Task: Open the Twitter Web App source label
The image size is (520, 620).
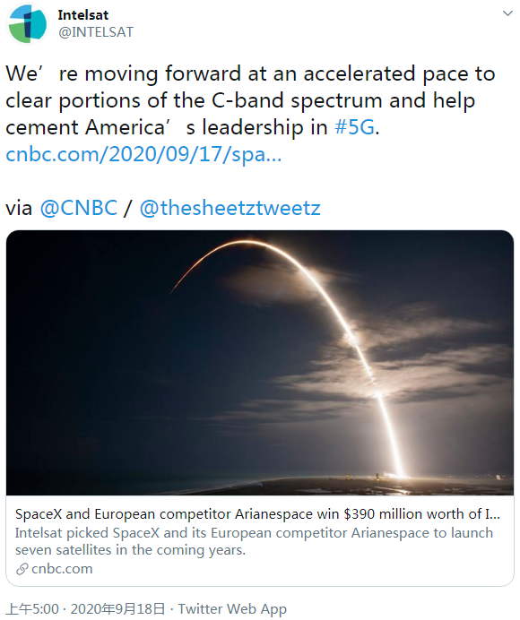Action: coord(232,609)
